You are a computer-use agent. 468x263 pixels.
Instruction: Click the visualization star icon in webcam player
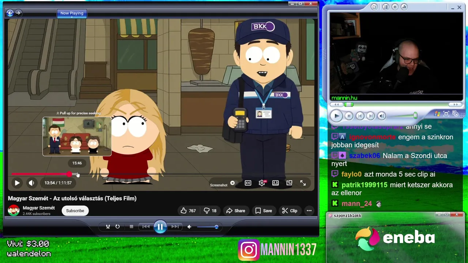point(395,7)
